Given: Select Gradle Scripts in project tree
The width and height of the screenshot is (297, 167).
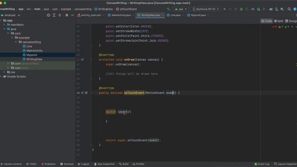Looking at the screenshot, I should pyautogui.click(x=16, y=77).
